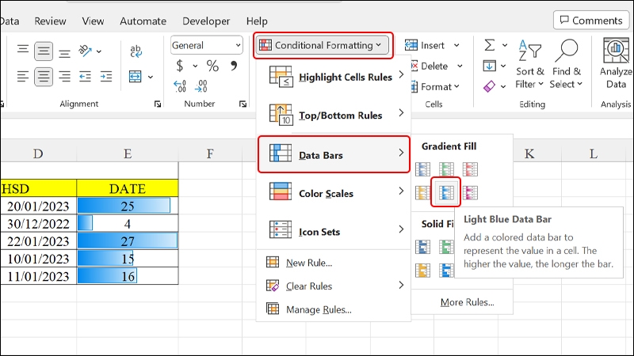Click the Clear eraser icon
This screenshot has width=634, height=356.
(489, 86)
